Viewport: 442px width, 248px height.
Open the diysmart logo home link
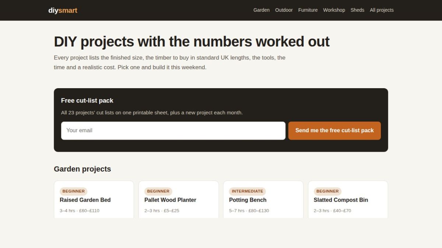pyautogui.click(x=63, y=10)
